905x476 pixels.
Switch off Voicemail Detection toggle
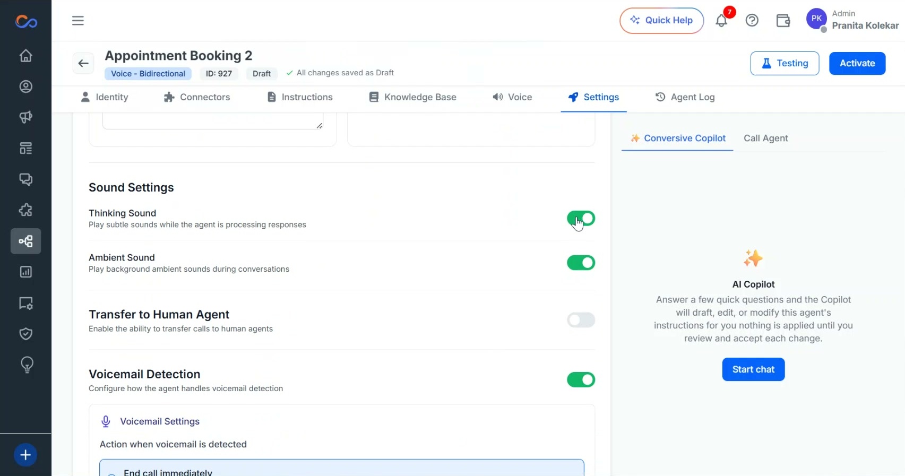581,379
